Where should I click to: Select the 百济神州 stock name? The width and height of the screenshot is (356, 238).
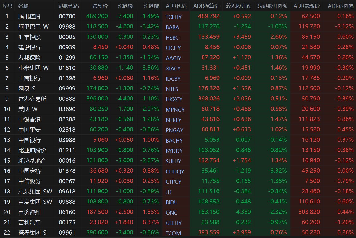tap(30, 212)
